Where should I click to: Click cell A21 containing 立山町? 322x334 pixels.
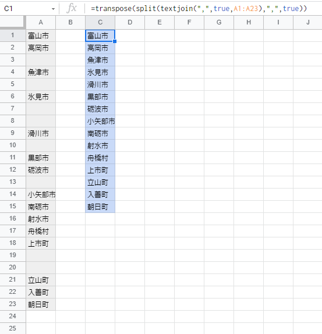[x=41, y=280]
